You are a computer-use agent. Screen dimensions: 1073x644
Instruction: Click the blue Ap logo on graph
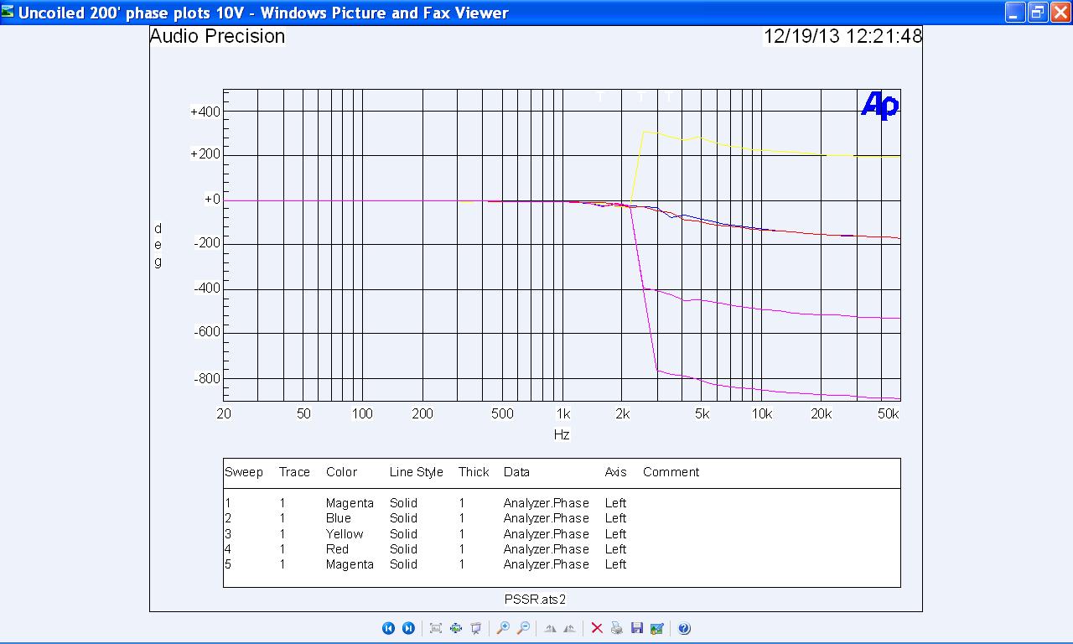pos(879,106)
